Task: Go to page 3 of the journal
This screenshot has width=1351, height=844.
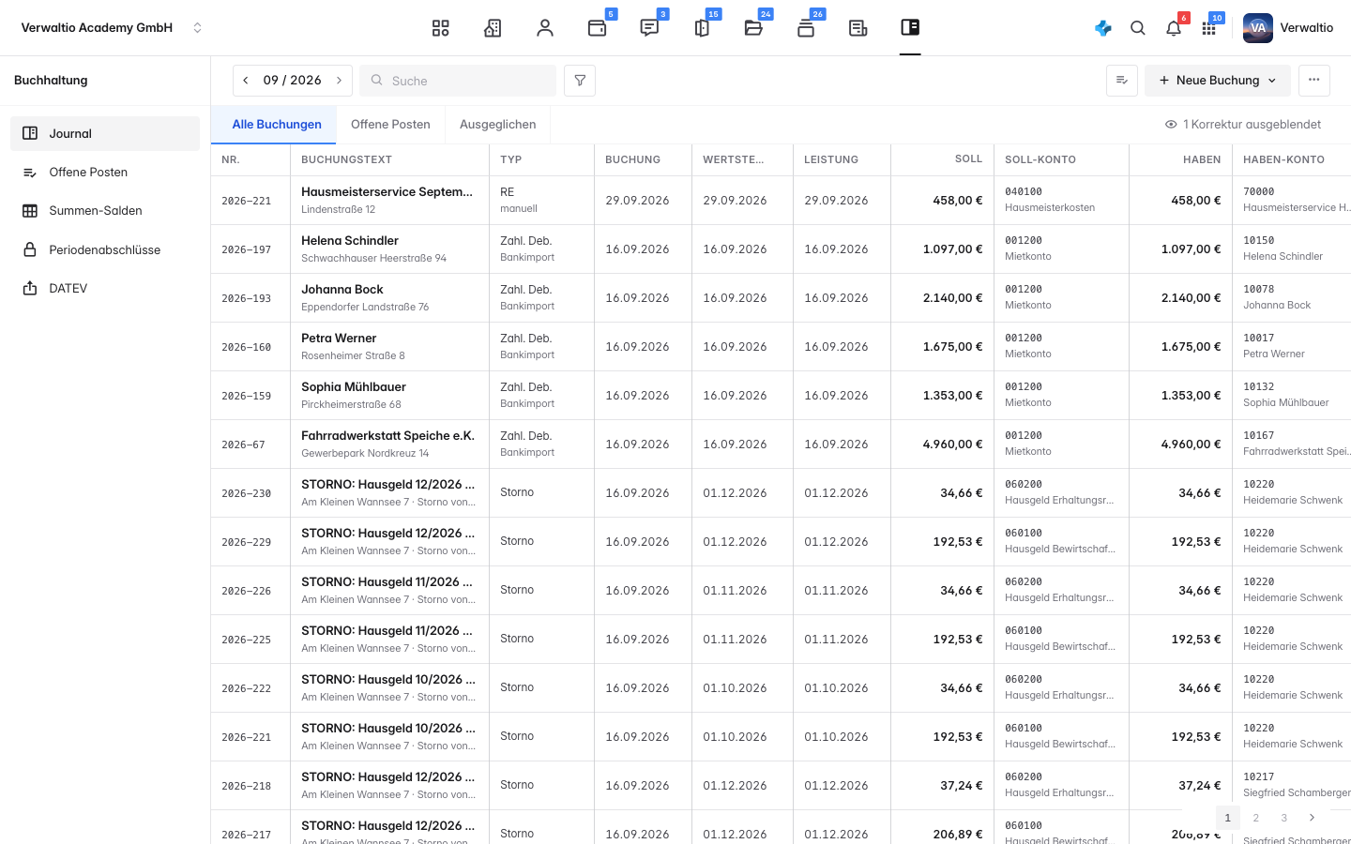Action: pos(1284,818)
